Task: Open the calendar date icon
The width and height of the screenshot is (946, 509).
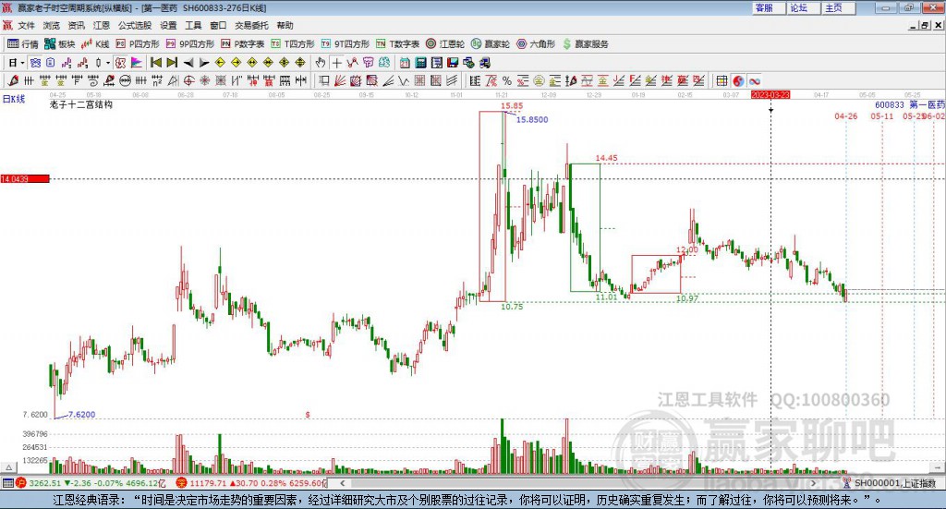Action: [405, 63]
